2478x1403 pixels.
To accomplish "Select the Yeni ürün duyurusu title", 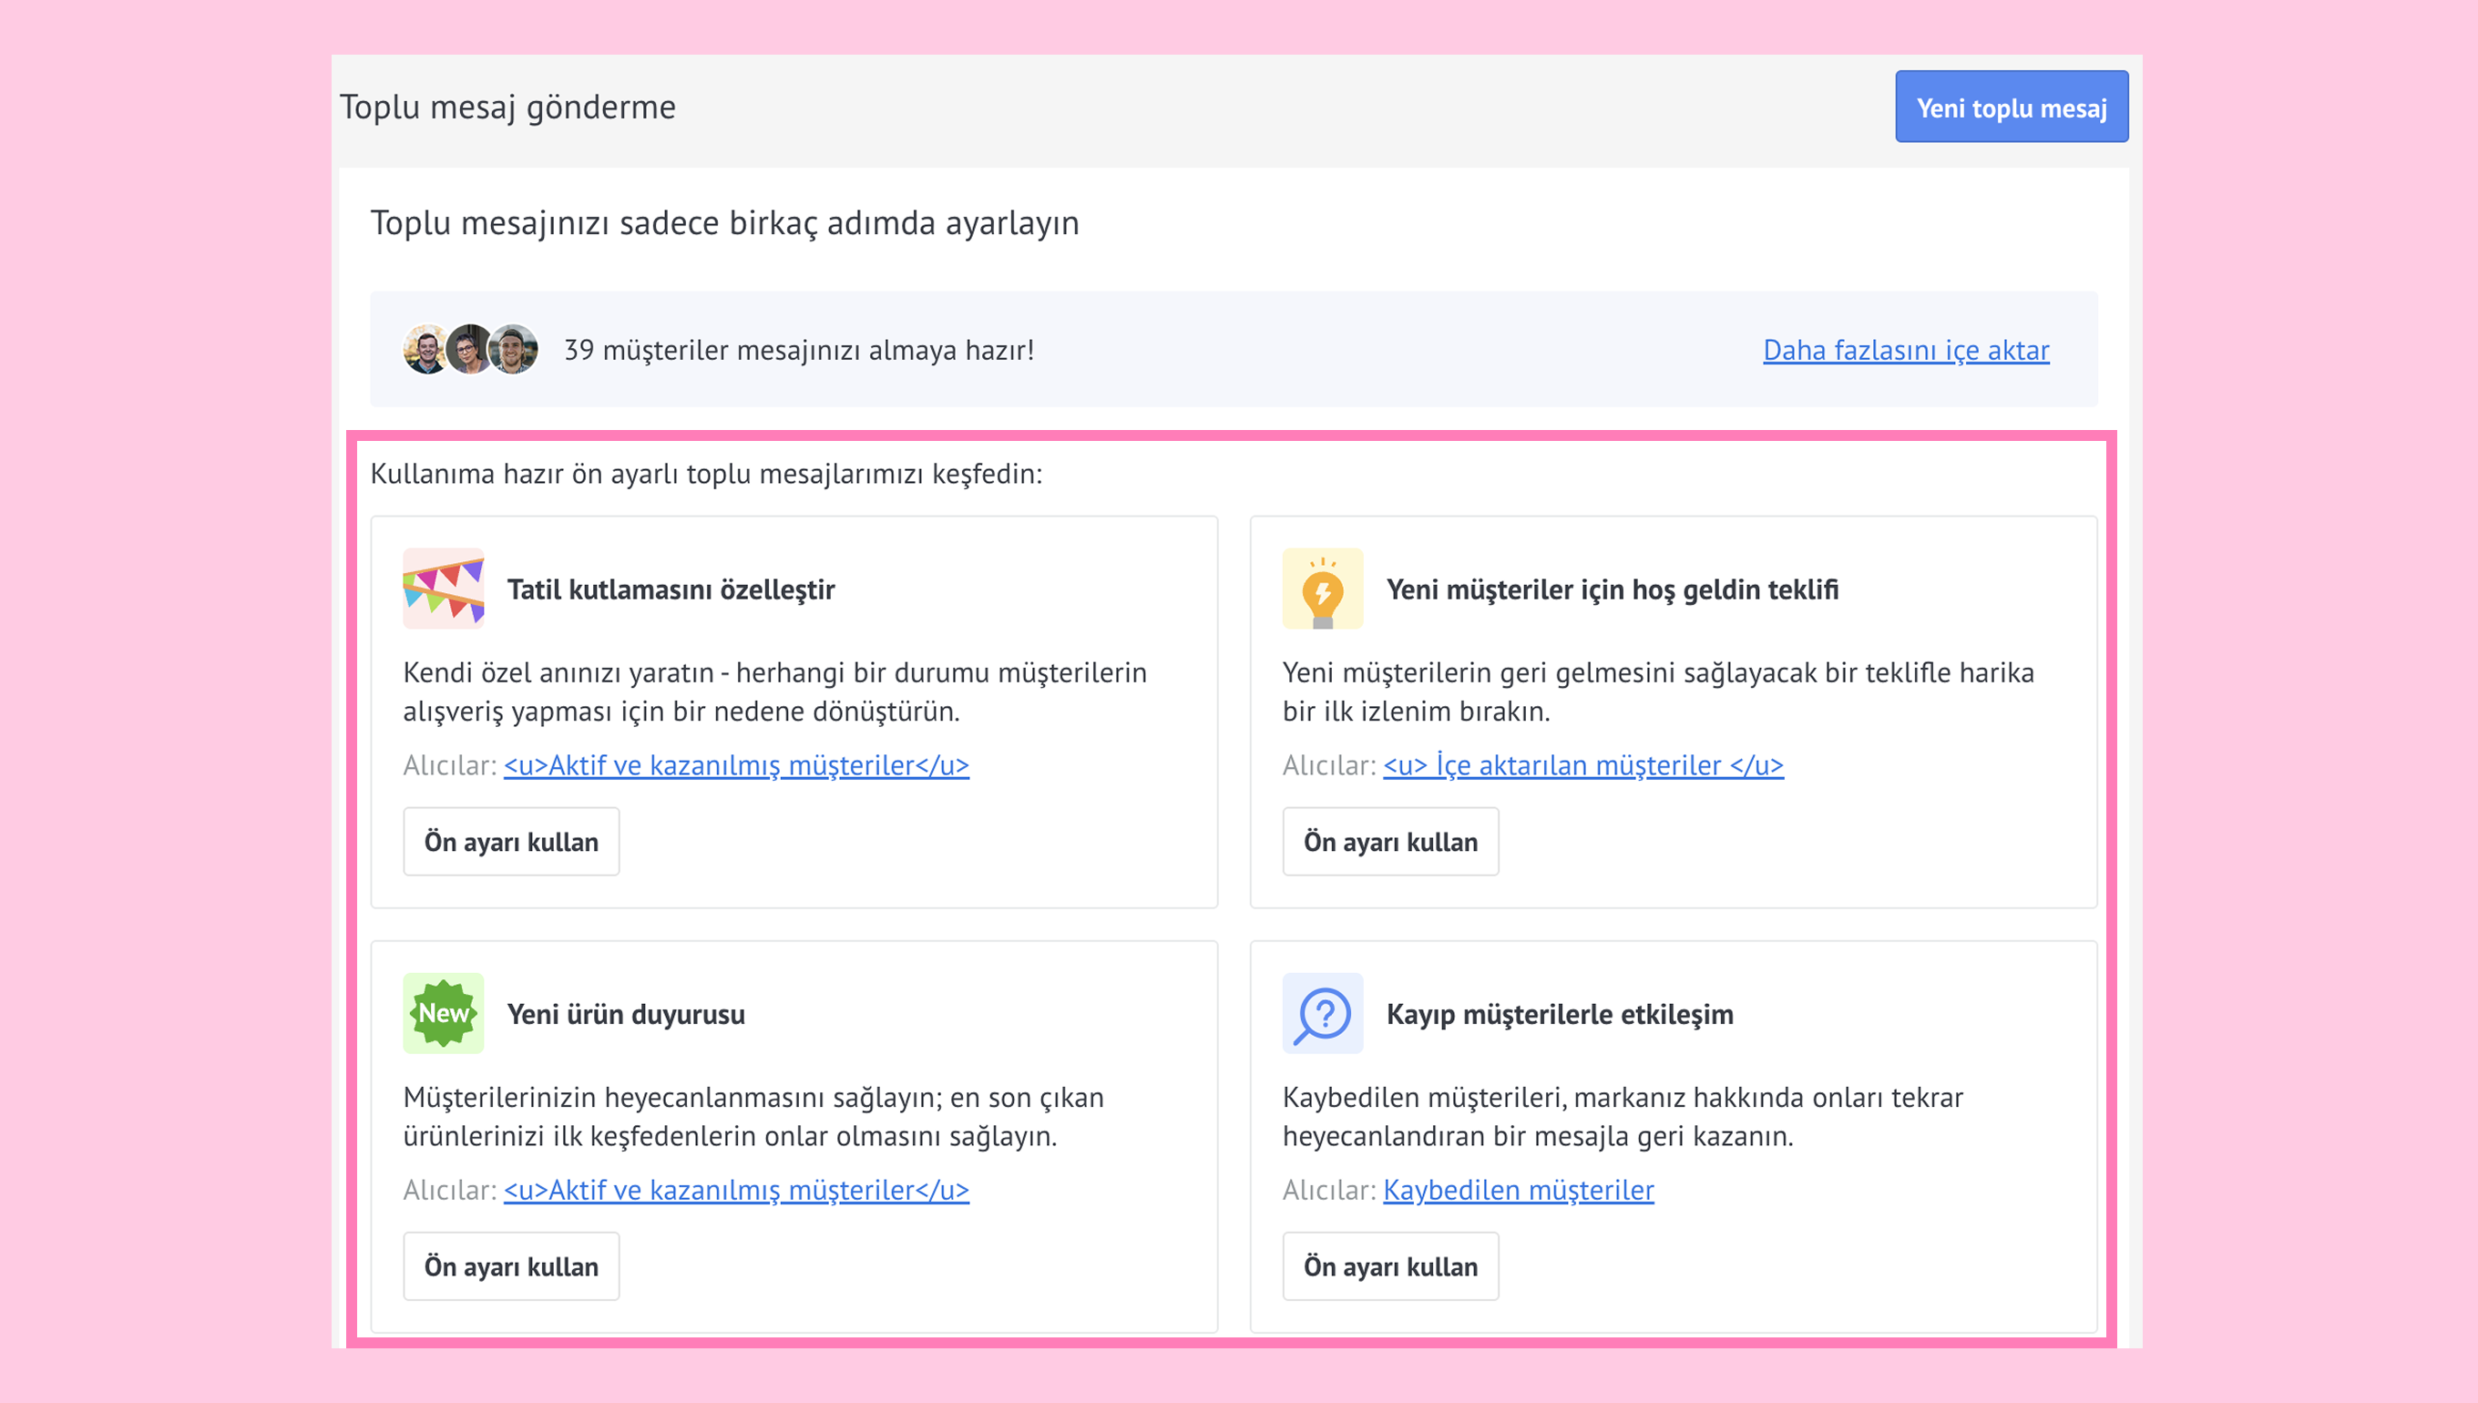I will click(626, 1014).
